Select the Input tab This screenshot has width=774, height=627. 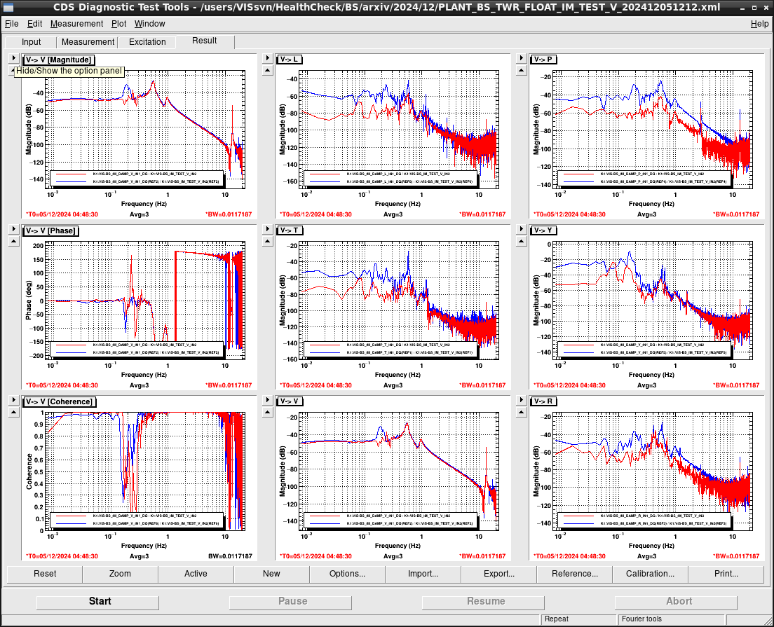[31, 42]
